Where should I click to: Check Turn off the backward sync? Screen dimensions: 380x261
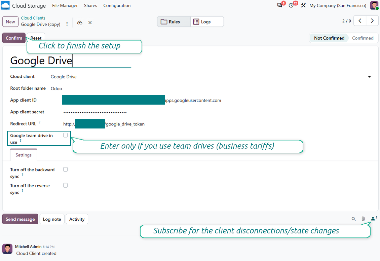[66, 170]
